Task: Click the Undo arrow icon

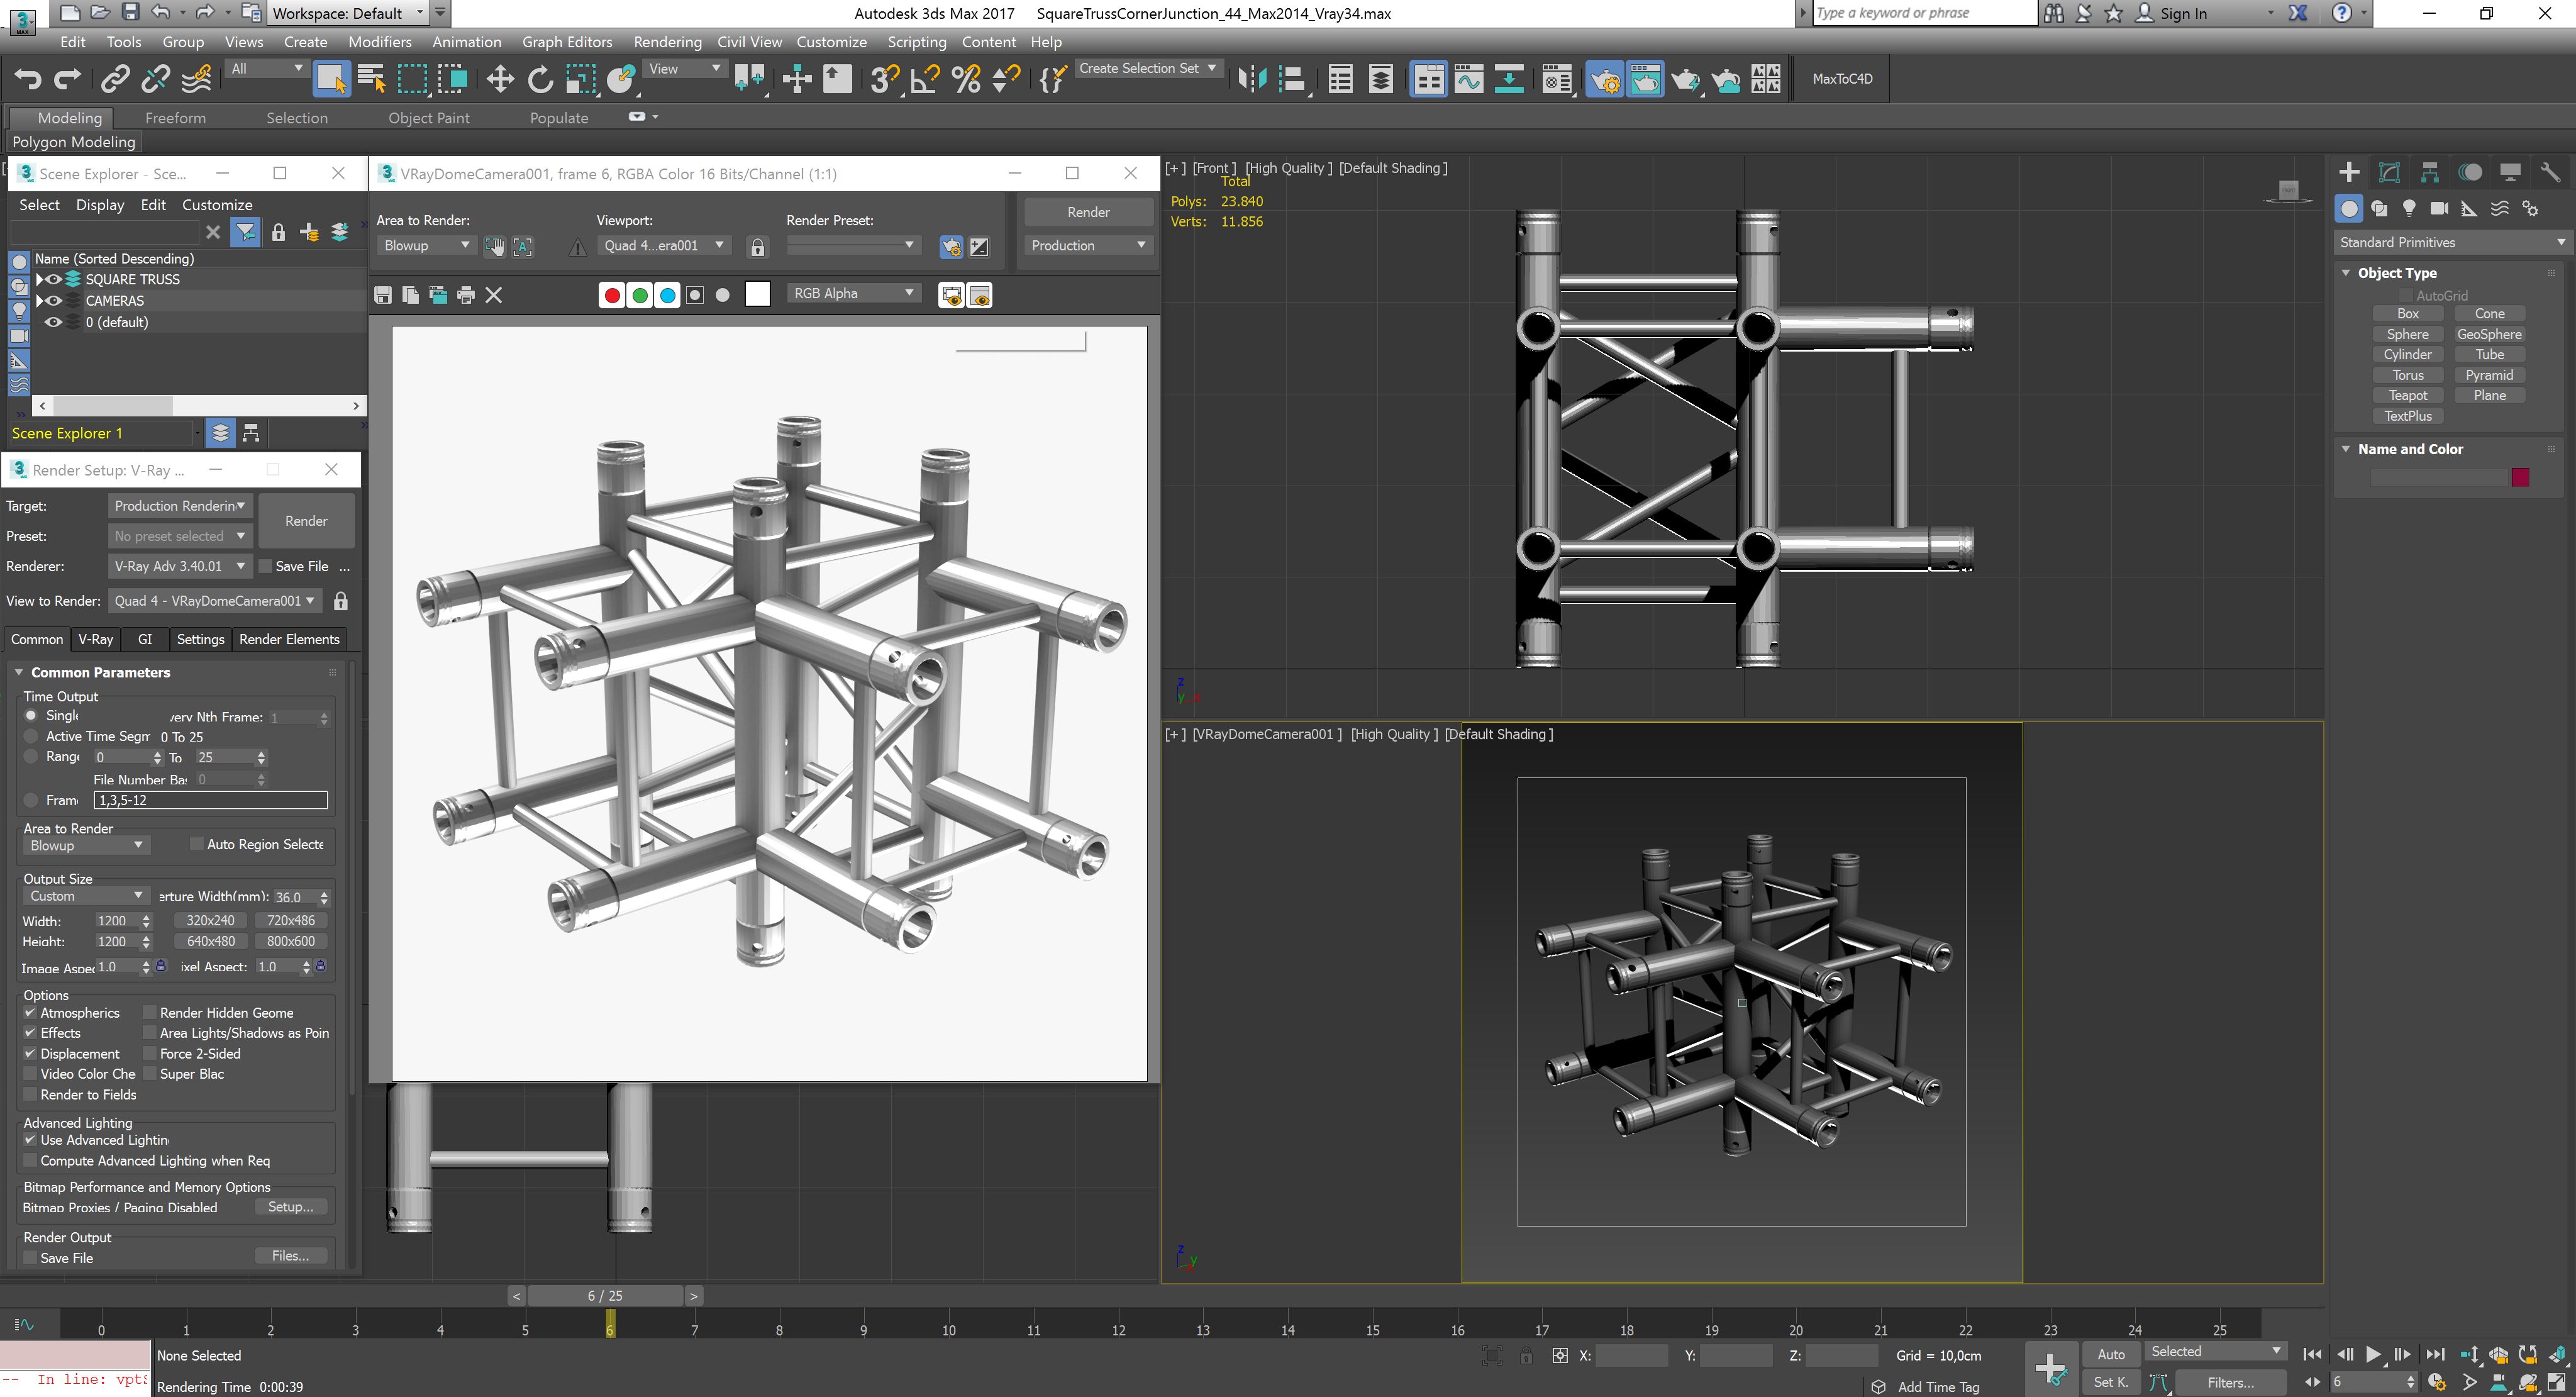Action: click(x=27, y=79)
